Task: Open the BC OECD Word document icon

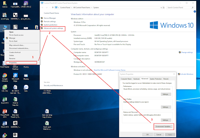Action: (15, 89)
